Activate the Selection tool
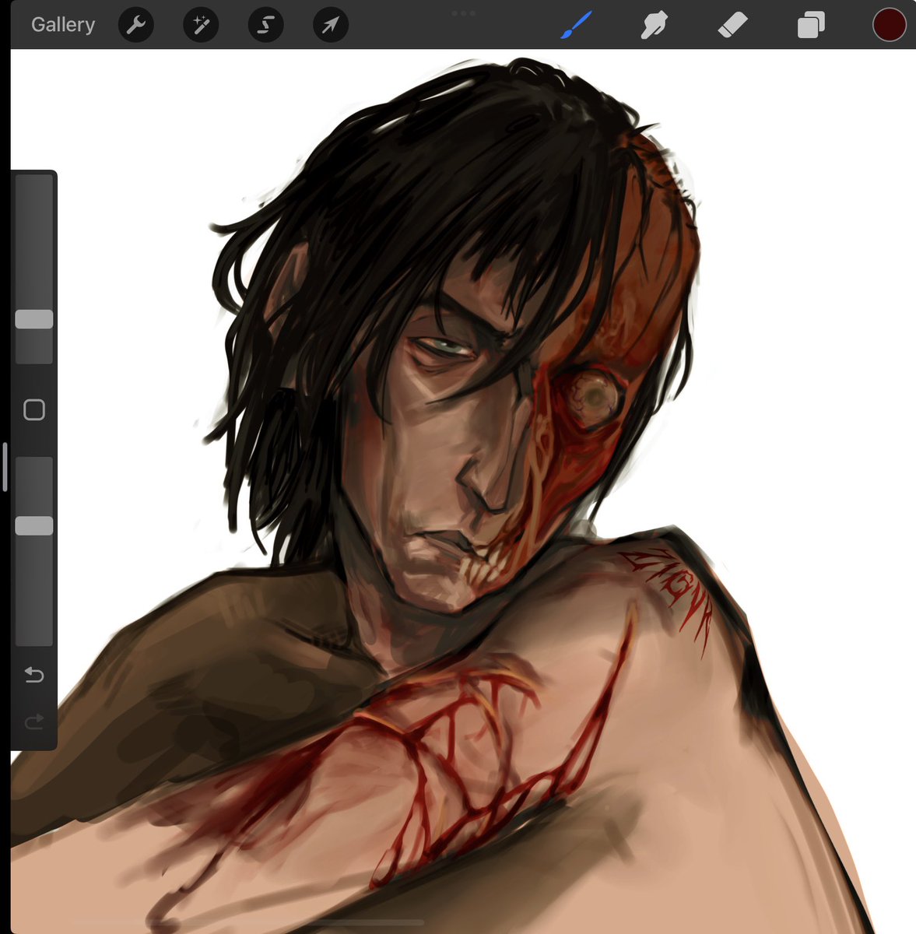The image size is (916, 934). click(x=265, y=26)
